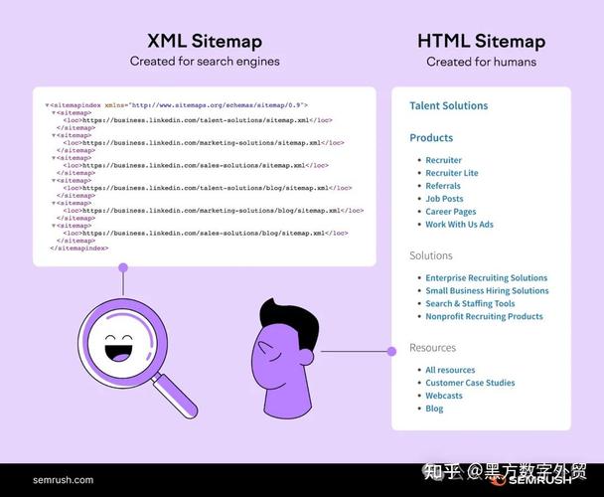Screen dimensions: 604x497
Task: Open the Blog link
Action: [x=434, y=409]
